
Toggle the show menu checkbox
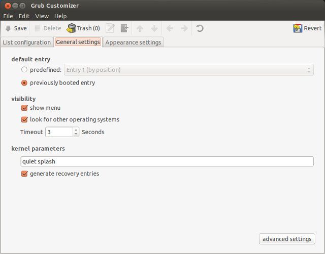pyautogui.click(x=24, y=108)
